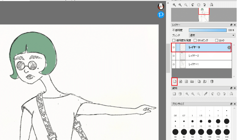Choose brush size 20

point(218,122)
